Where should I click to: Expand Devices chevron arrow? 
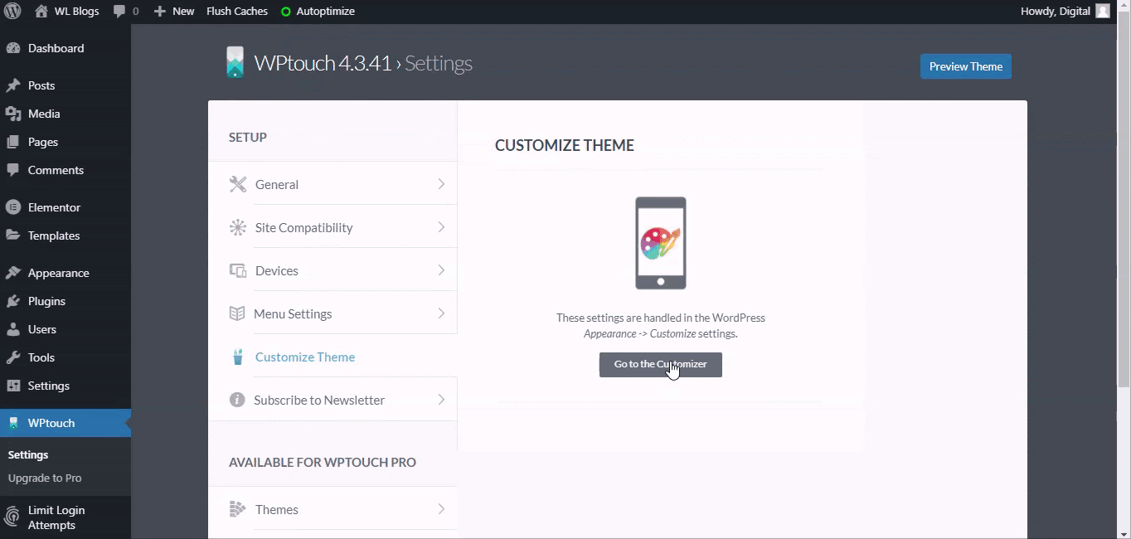click(441, 270)
